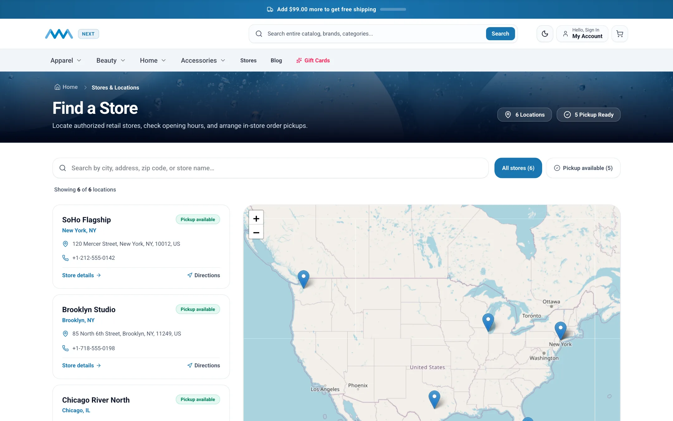Filter by Pickup available (5)
This screenshot has height=421, width=673.
(583, 168)
